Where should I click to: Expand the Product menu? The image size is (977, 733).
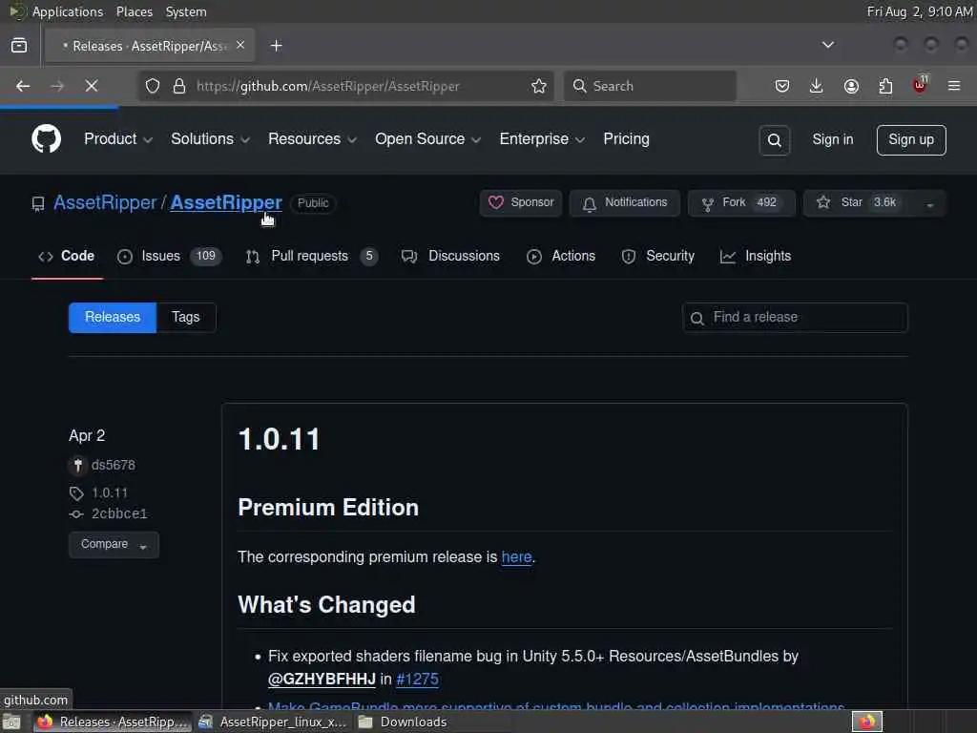pyautogui.click(x=117, y=139)
